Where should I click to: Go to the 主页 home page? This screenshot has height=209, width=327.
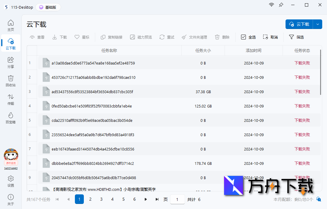click(10, 25)
